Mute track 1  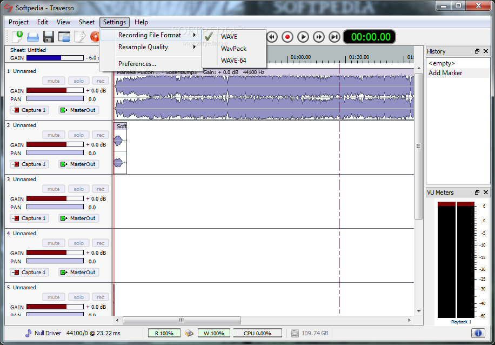point(53,81)
